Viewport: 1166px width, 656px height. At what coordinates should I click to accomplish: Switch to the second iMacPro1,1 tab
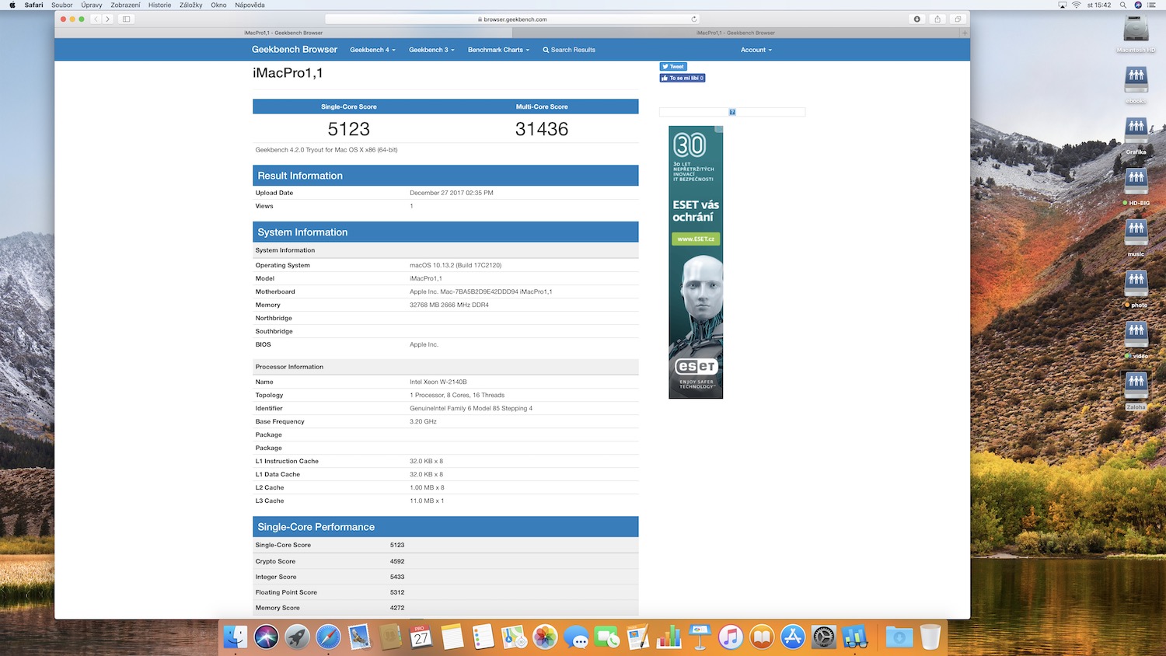736,33
